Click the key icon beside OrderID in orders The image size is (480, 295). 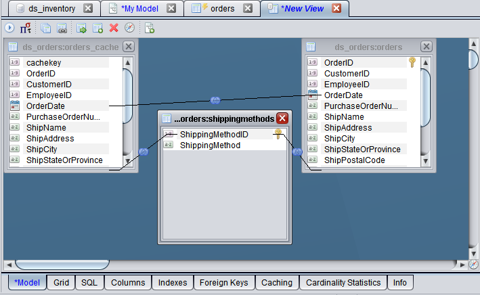[x=412, y=62]
